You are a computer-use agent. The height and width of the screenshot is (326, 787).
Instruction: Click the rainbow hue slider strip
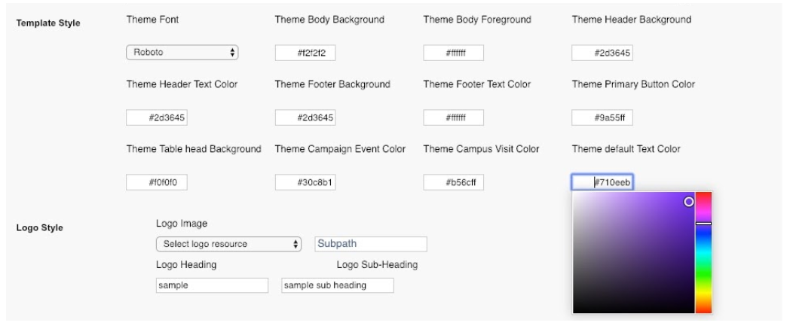coord(703,271)
